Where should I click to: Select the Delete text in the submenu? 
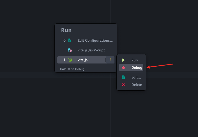[137, 85]
